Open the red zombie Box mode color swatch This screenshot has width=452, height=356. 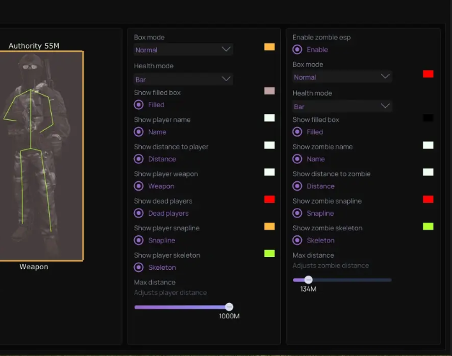(428, 74)
